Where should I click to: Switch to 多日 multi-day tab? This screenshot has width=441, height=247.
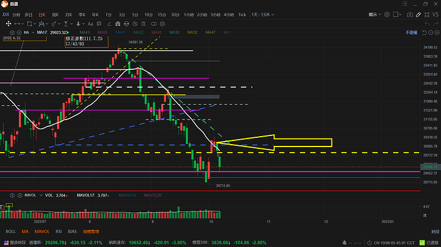click(x=28, y=15)
